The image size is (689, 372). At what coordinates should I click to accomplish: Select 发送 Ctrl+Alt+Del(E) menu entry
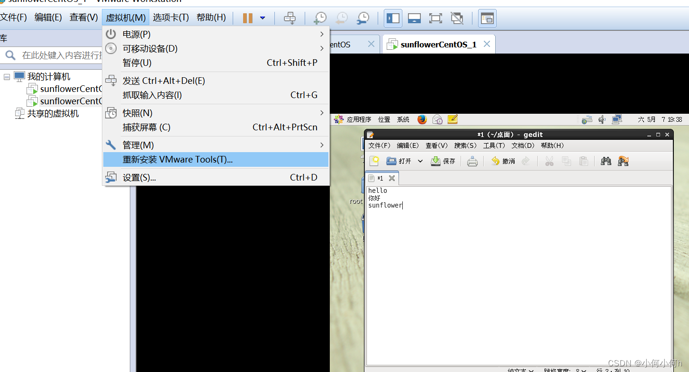(216, 81)
